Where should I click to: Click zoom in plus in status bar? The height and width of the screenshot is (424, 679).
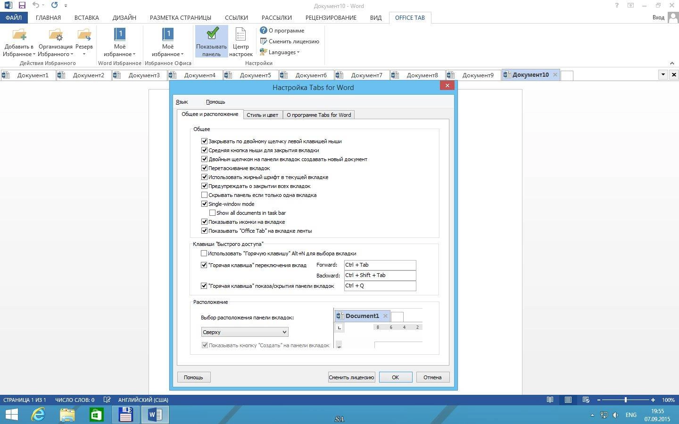pyautogui.click(x=653, y=400)
